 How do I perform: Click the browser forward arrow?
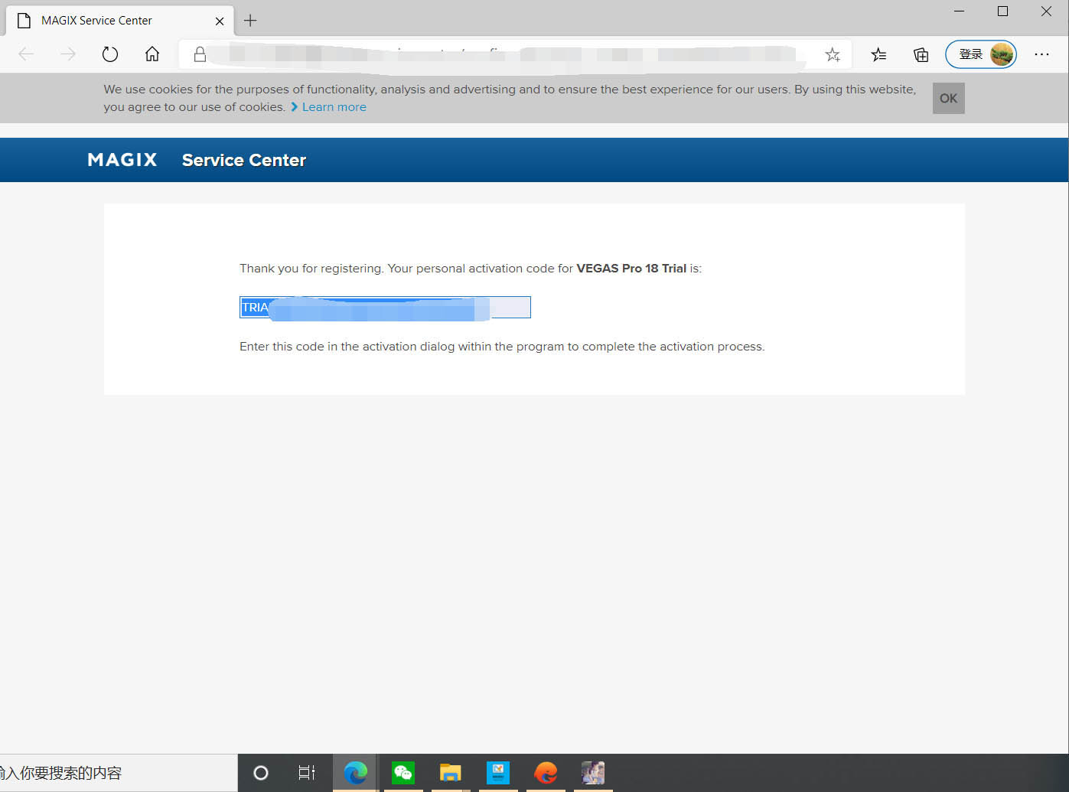click(68, 54)
